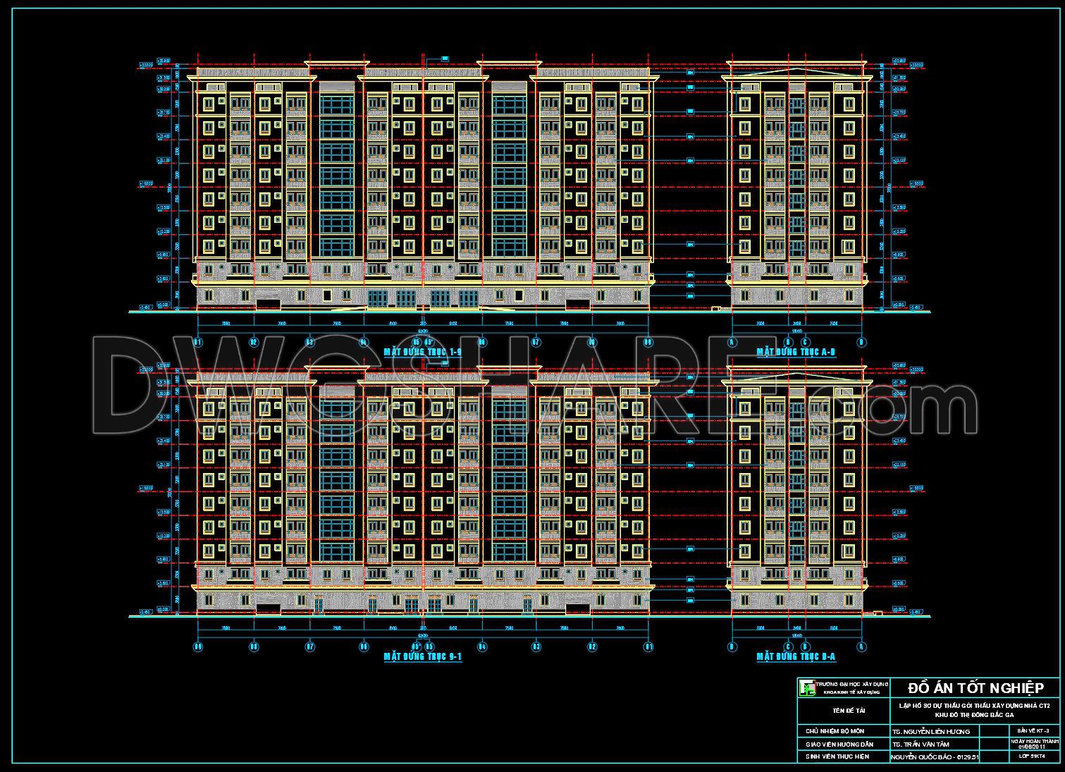This screenshot has width=1065, height=772.
Task: Click axis bubble D under the bottom-right elevation
Action: click(x=732, y=647)
